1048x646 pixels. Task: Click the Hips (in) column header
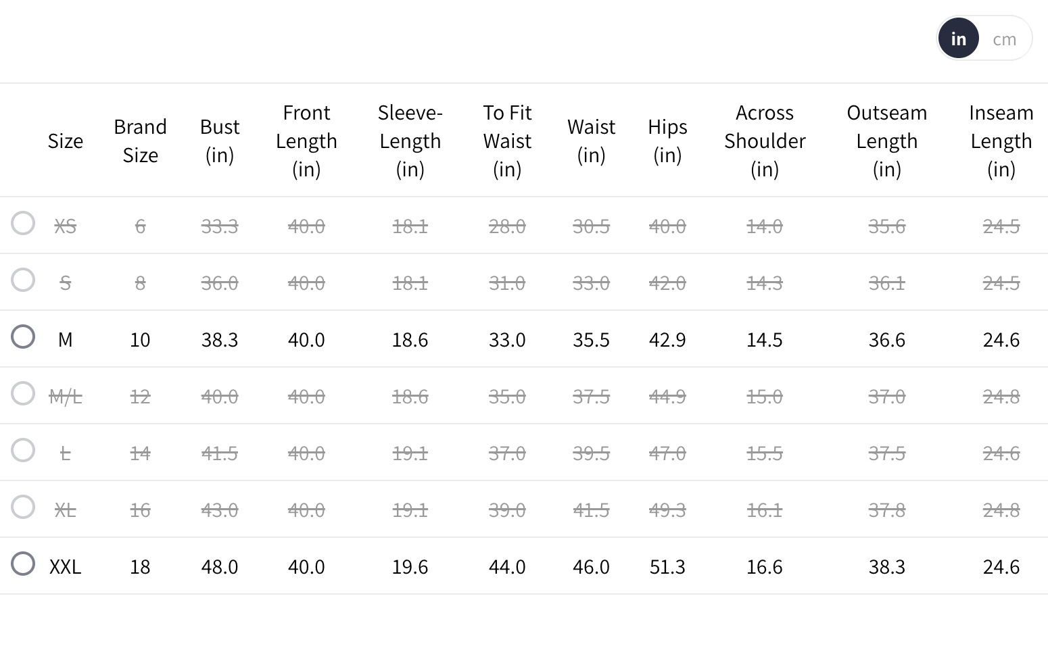[x=667, y=141]
